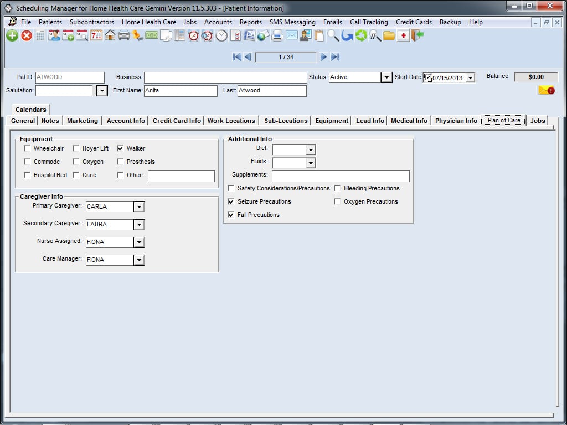Click the exit door icon
The height and width of the screenshot is (425, 567).
click(417, 35)
